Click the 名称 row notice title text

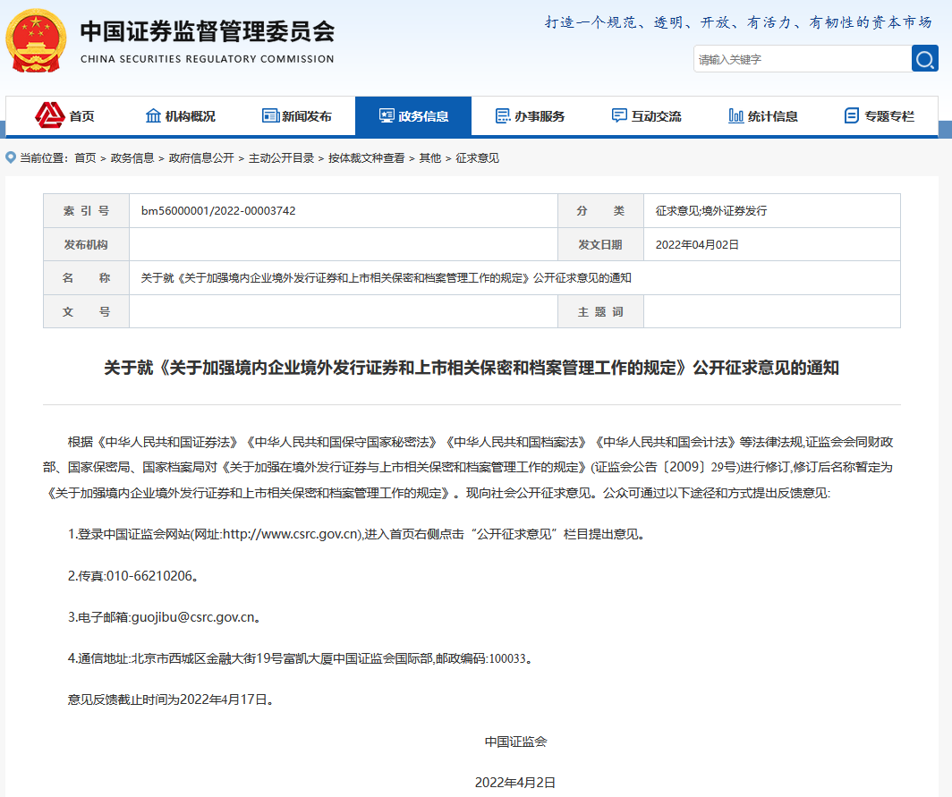[387, 278]
